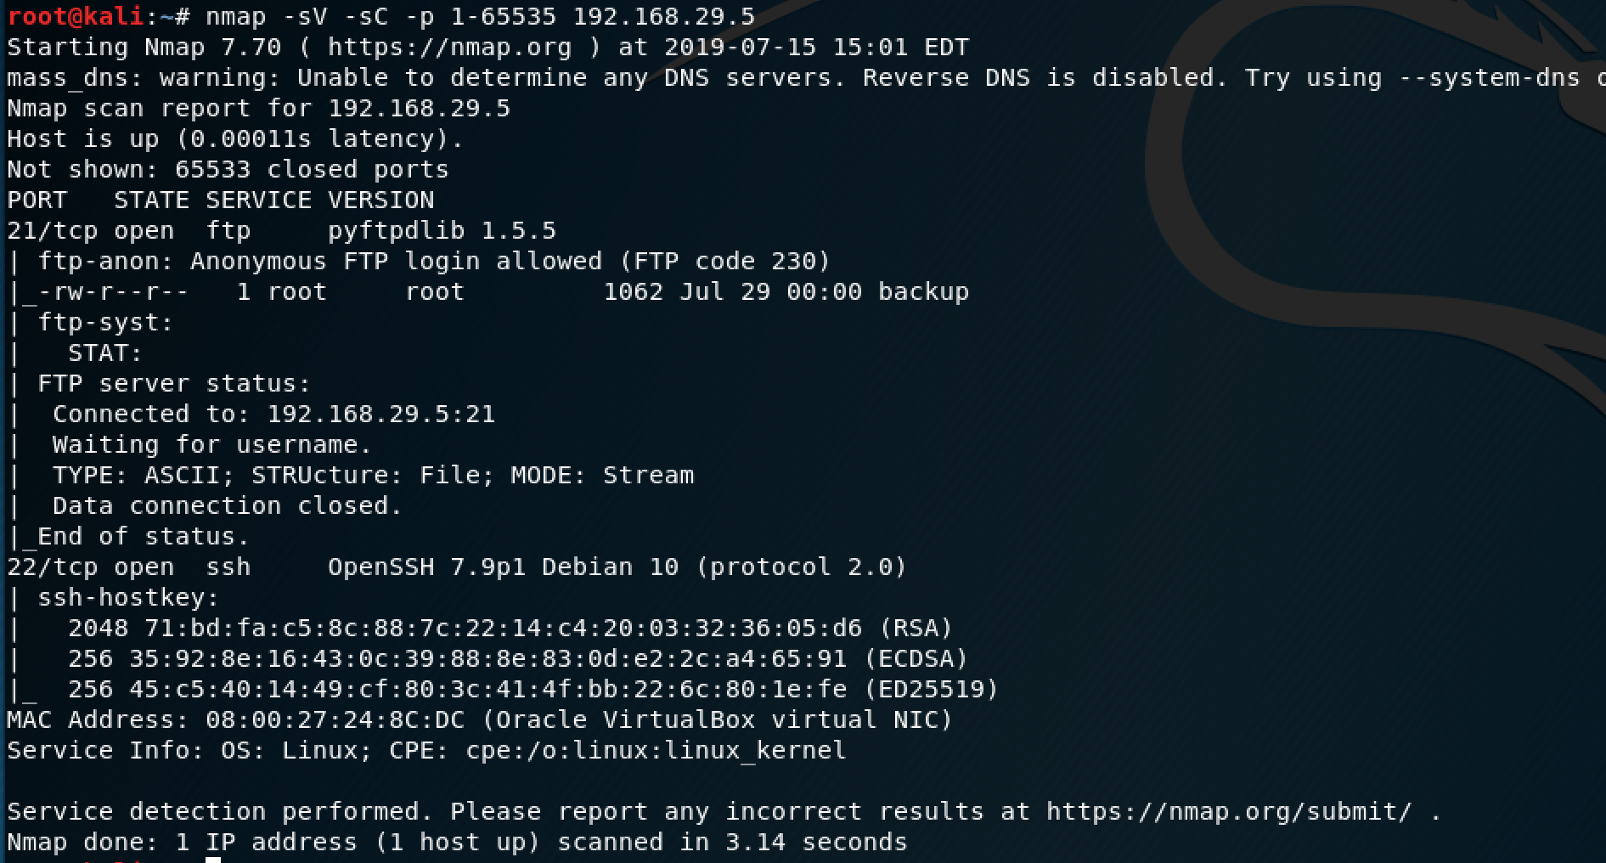Click the cpe:/o:linux:linux_kernel text
The width and height of the screenshot is (1606, 863).
656,751
